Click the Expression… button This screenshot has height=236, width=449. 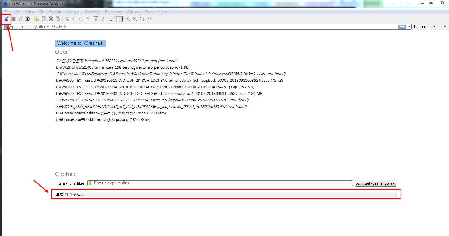pos(426,27)
